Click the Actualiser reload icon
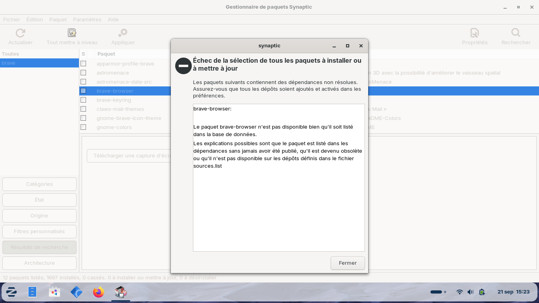 21,33
